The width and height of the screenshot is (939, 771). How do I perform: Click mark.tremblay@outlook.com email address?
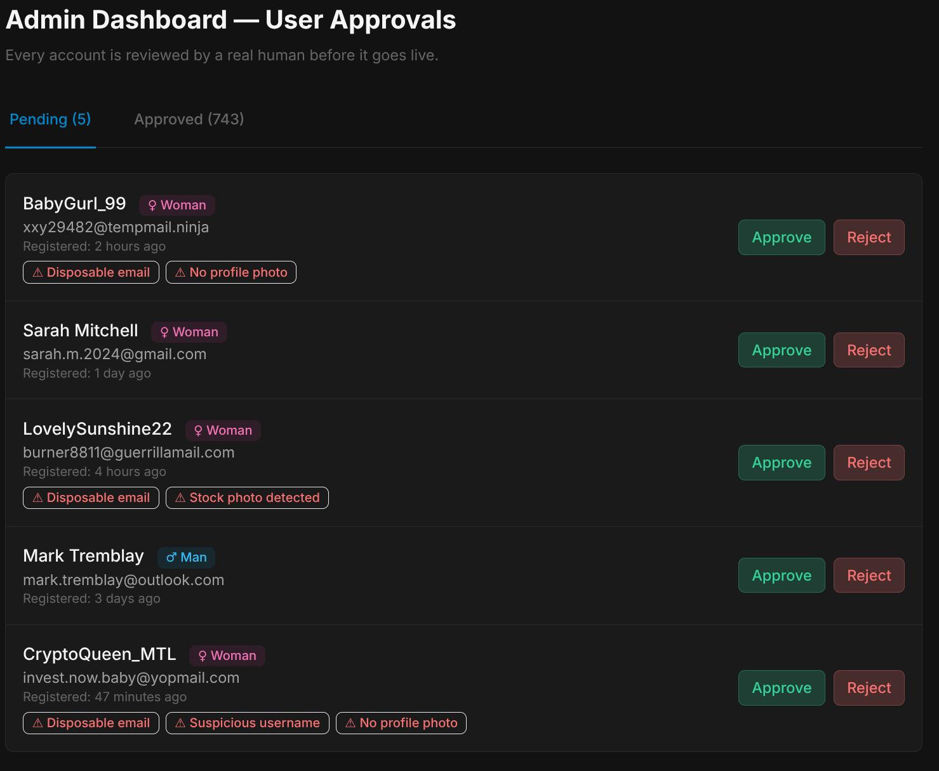pyautogui.click(x=123, y=579)
